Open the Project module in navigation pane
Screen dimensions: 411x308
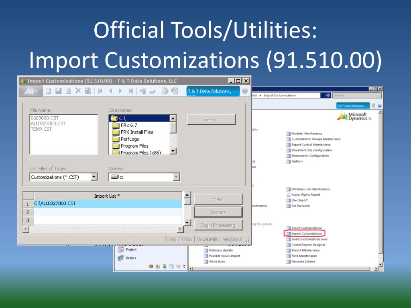click(127, 249)
